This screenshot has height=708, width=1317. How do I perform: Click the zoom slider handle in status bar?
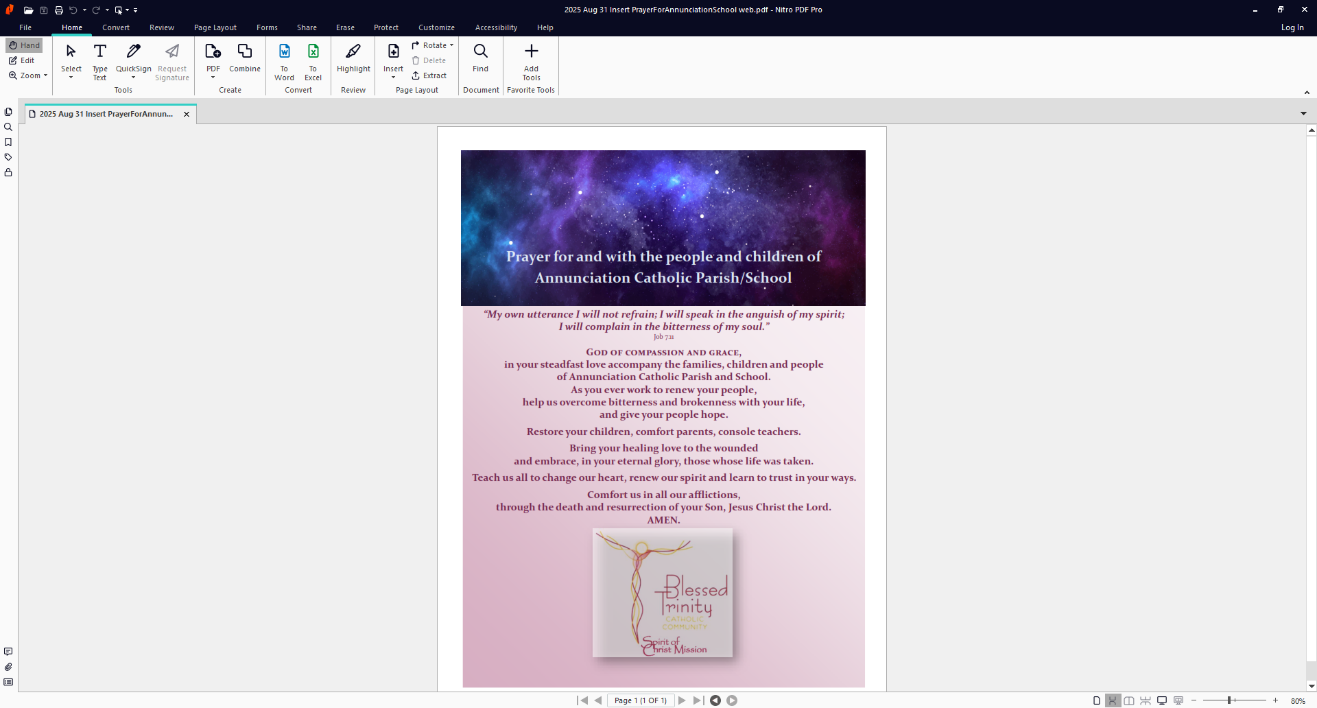coord(1230,700)
